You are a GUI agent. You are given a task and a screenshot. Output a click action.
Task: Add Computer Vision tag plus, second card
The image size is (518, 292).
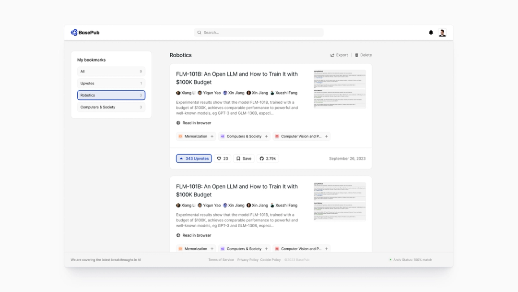(327, 249)
